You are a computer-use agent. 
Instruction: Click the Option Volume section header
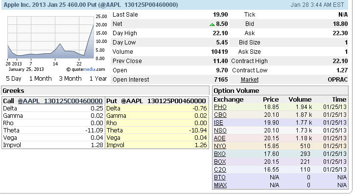point(280,90)
